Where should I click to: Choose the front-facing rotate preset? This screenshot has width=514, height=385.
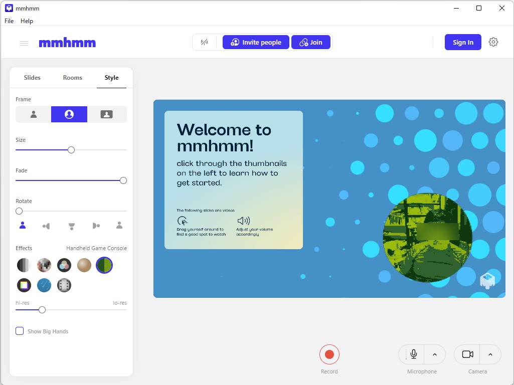[23, 226]
